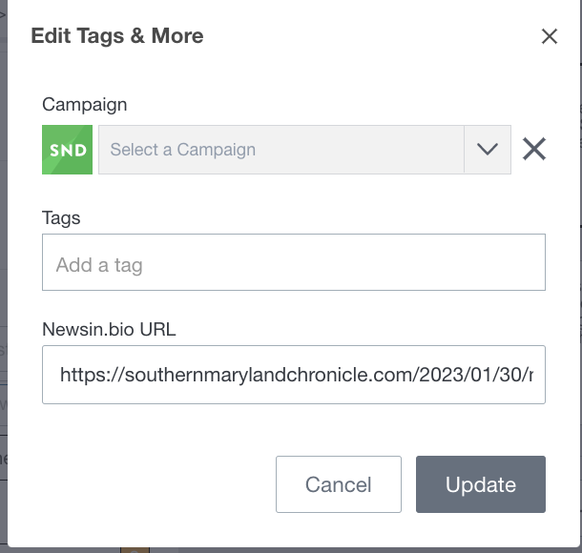The width and height of the screenshot is (582, 553).
Task: Click the Newsin.bio URL label
Action: [x=109, y=329]
